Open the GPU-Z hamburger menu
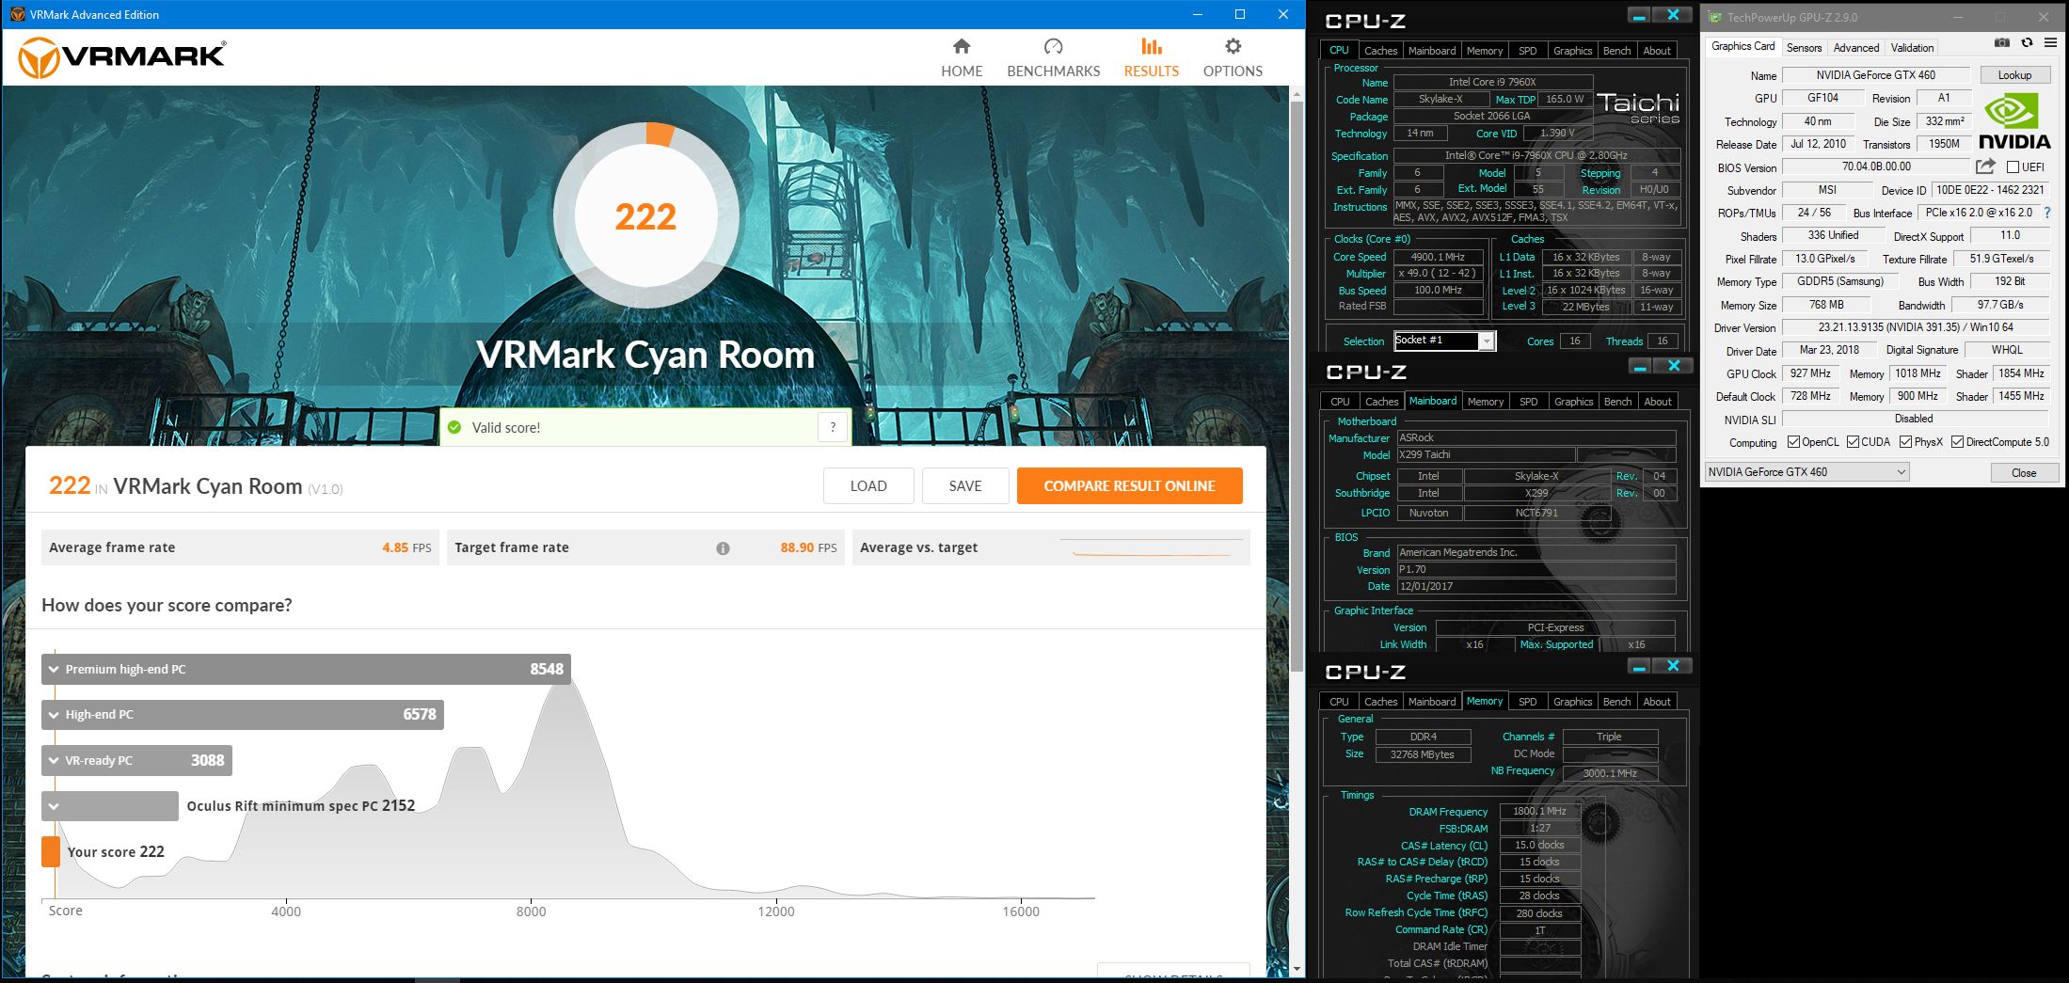2069x983 pixels. [x=2050, y=42]
